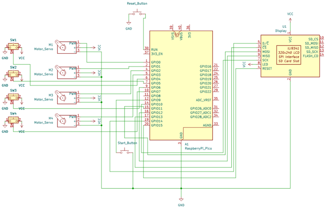Click the SW1 switch symbol
Screen dimensions: 325x208
pyautogui.click(x=13, y=46)
